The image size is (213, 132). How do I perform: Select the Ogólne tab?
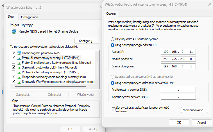coord(111,14)
